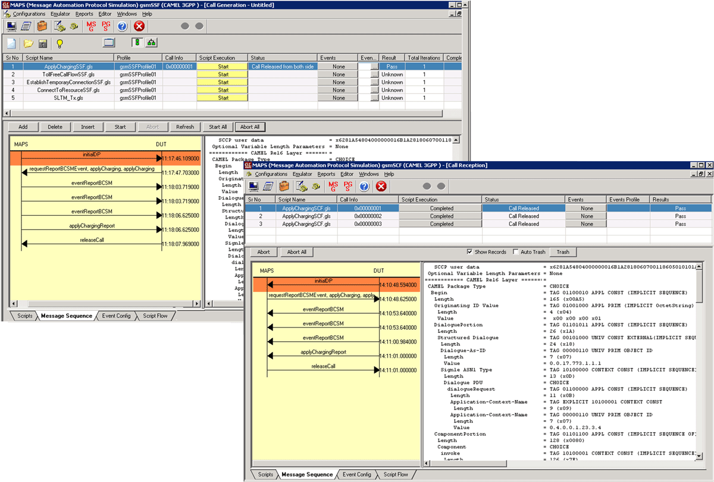Viewport: 714px width, 482px height.
Task: Switch to Script Flow tab in Call Reception
Action: [396, 475]
